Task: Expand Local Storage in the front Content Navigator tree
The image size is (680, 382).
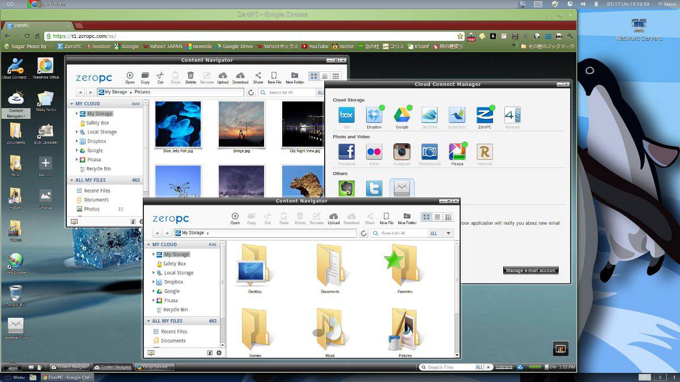Action: tap(154, 273)
